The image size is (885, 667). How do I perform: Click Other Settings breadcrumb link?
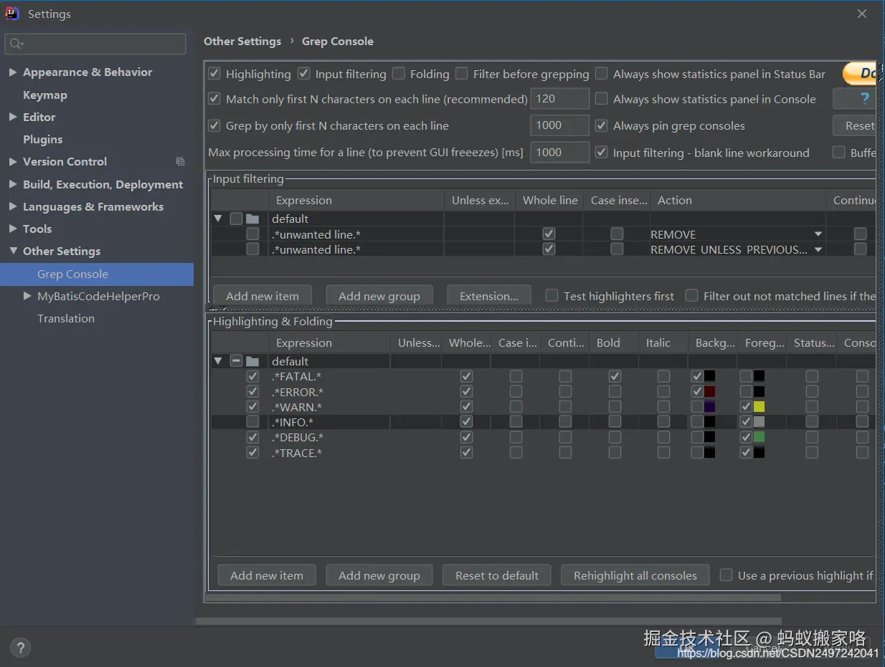click(242, 42)
